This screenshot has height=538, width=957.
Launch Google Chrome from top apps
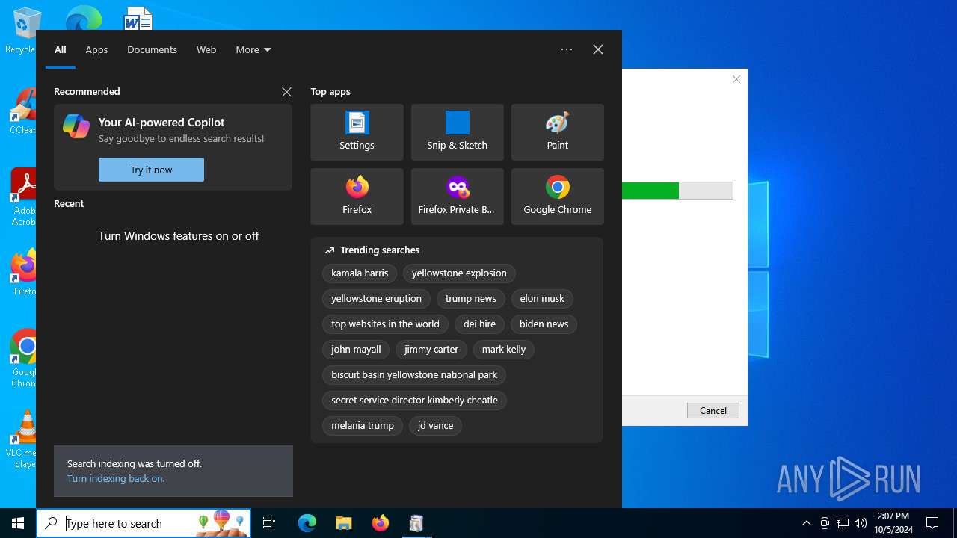click(x=557, y=197)
